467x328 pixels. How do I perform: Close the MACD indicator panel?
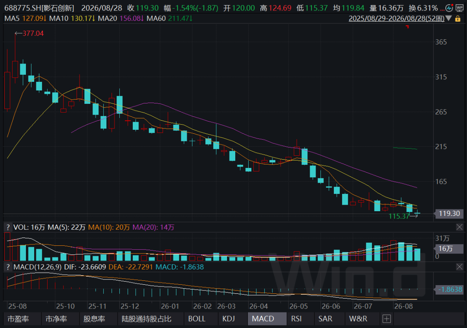(460, 267)
